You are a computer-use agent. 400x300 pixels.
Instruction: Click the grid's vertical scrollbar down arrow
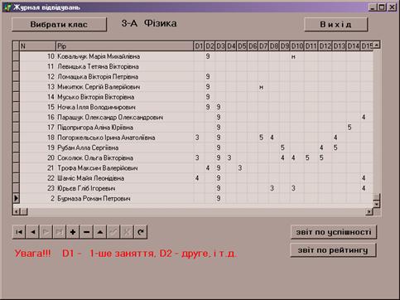377,204
